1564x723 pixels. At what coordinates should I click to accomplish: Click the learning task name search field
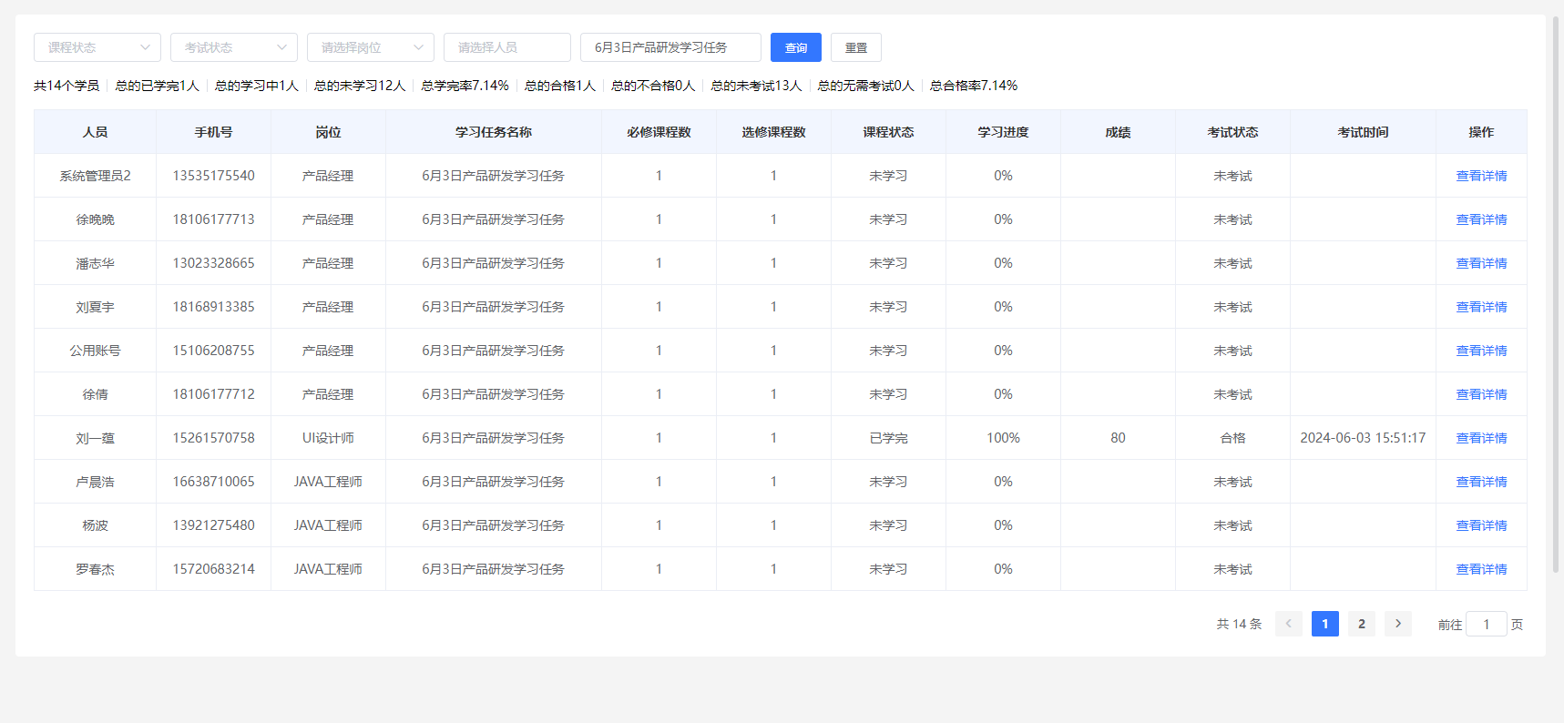click(670, 47)
